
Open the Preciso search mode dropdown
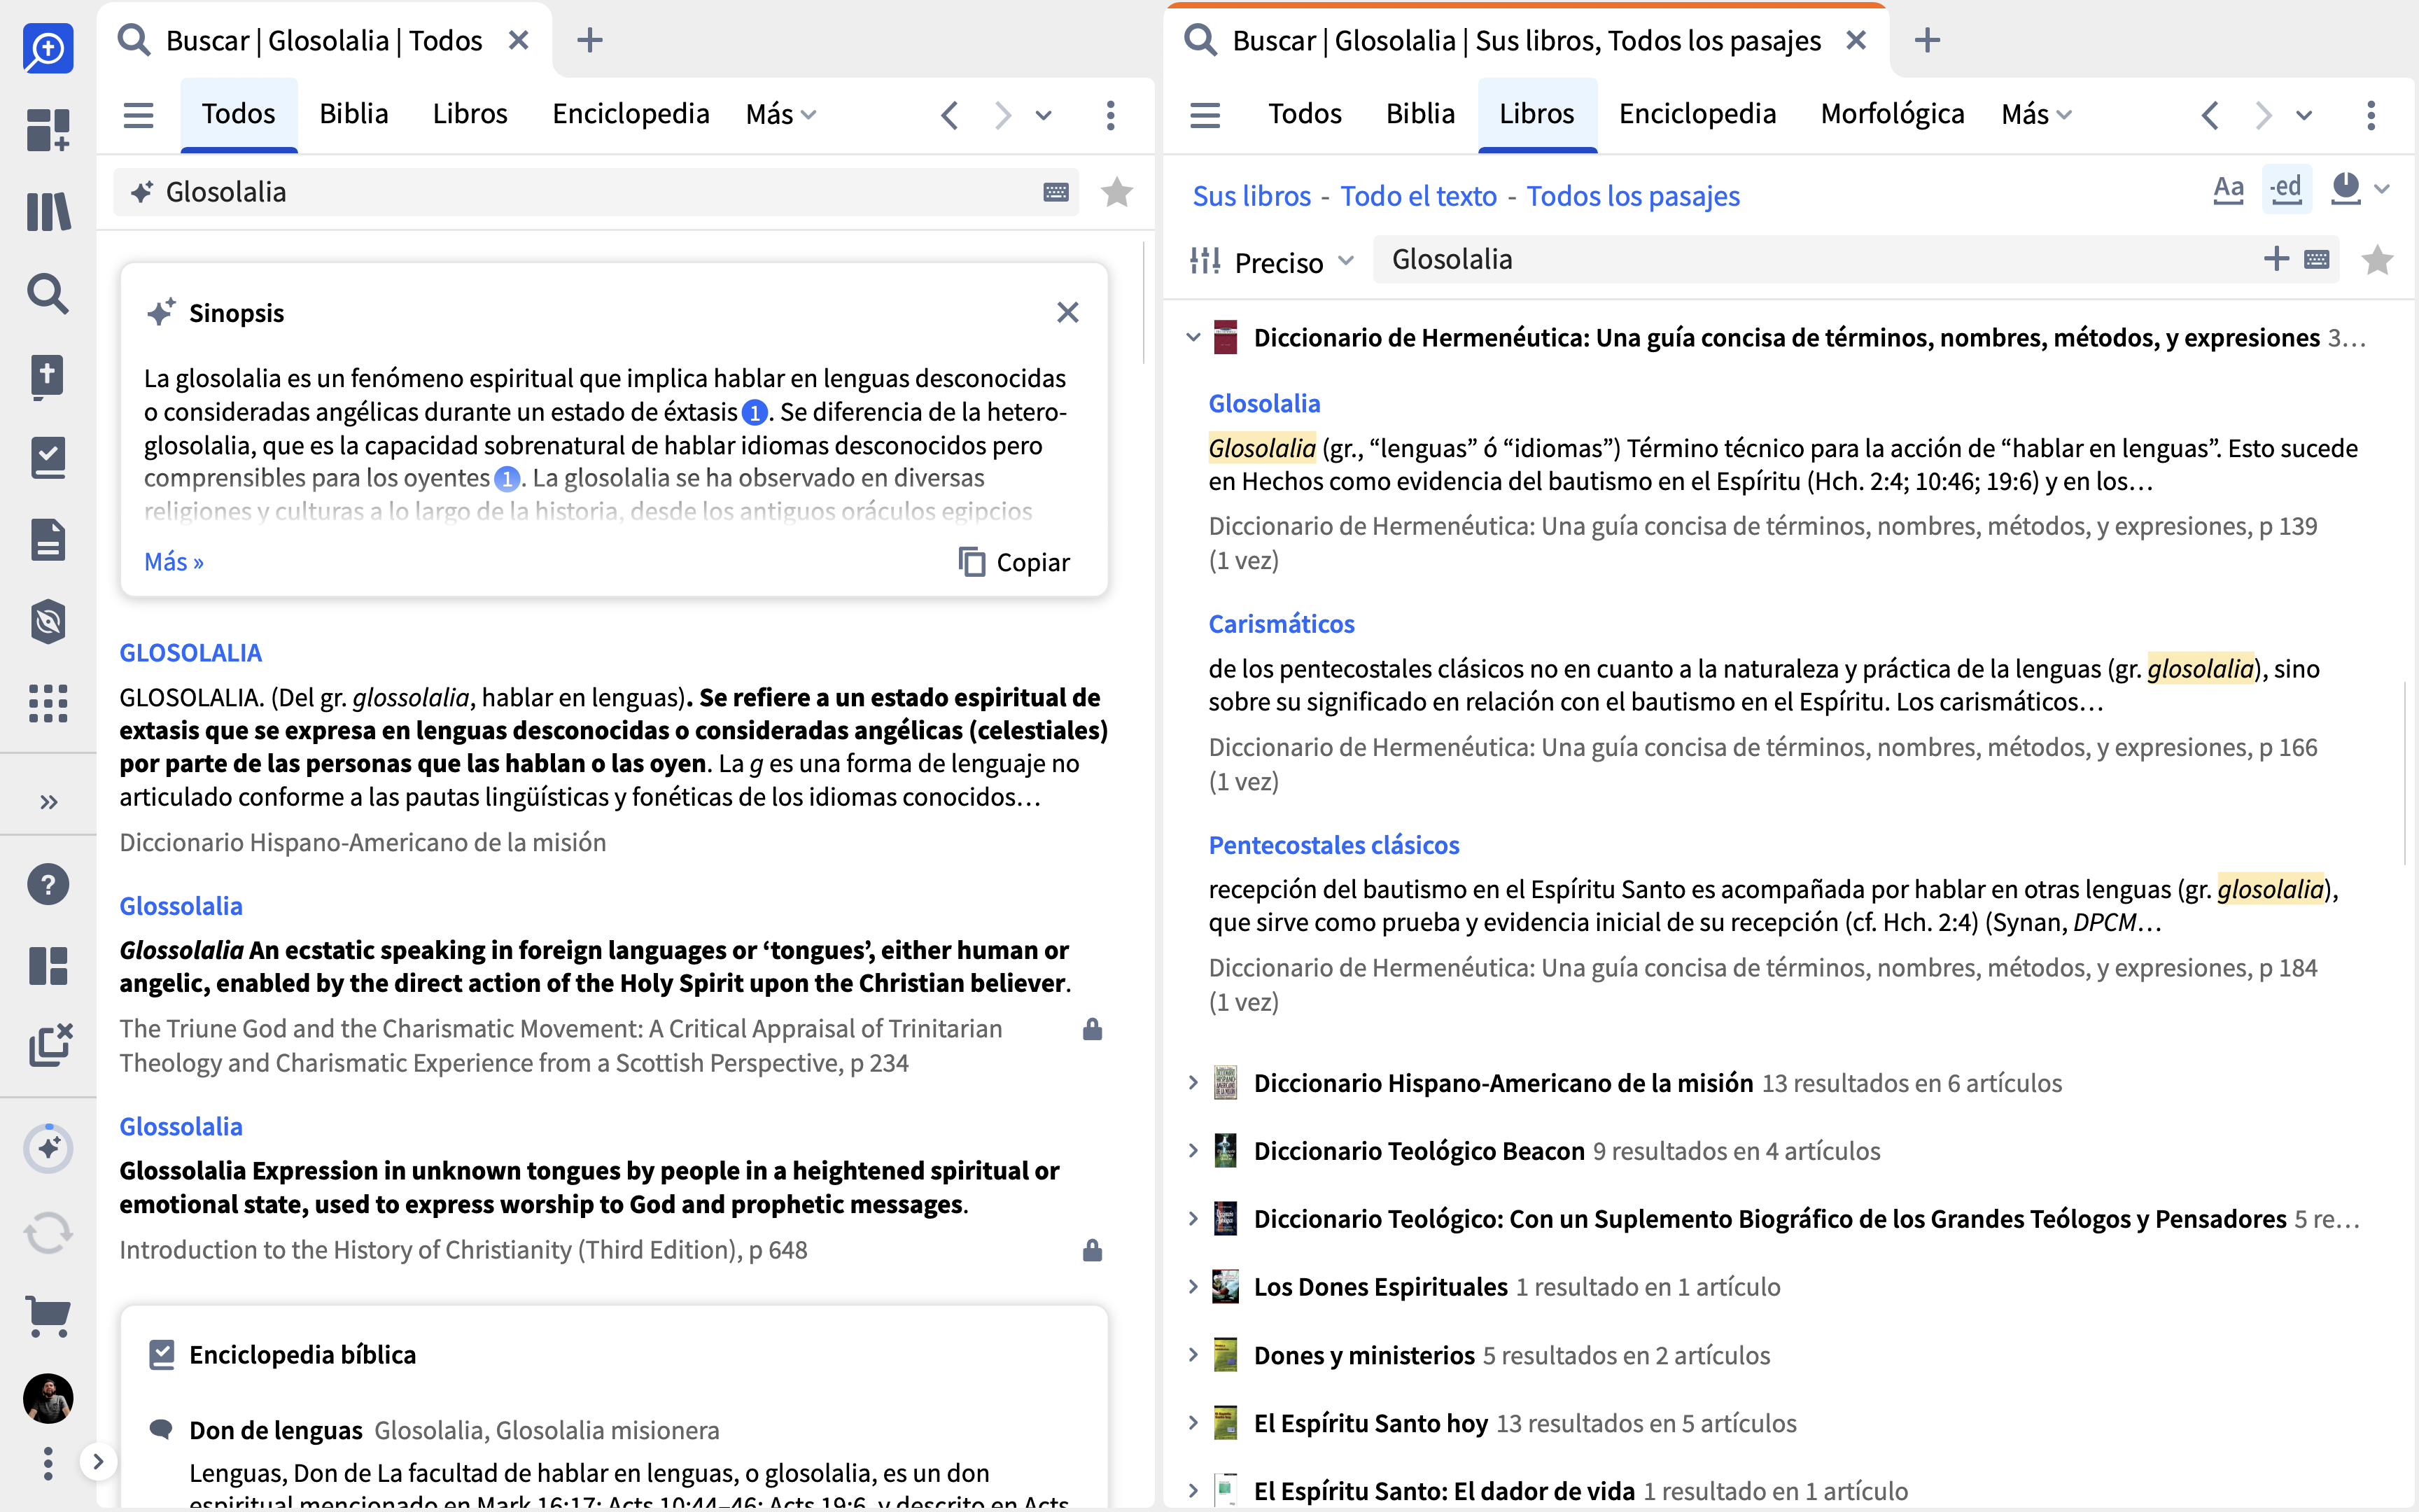point(1272,262)
